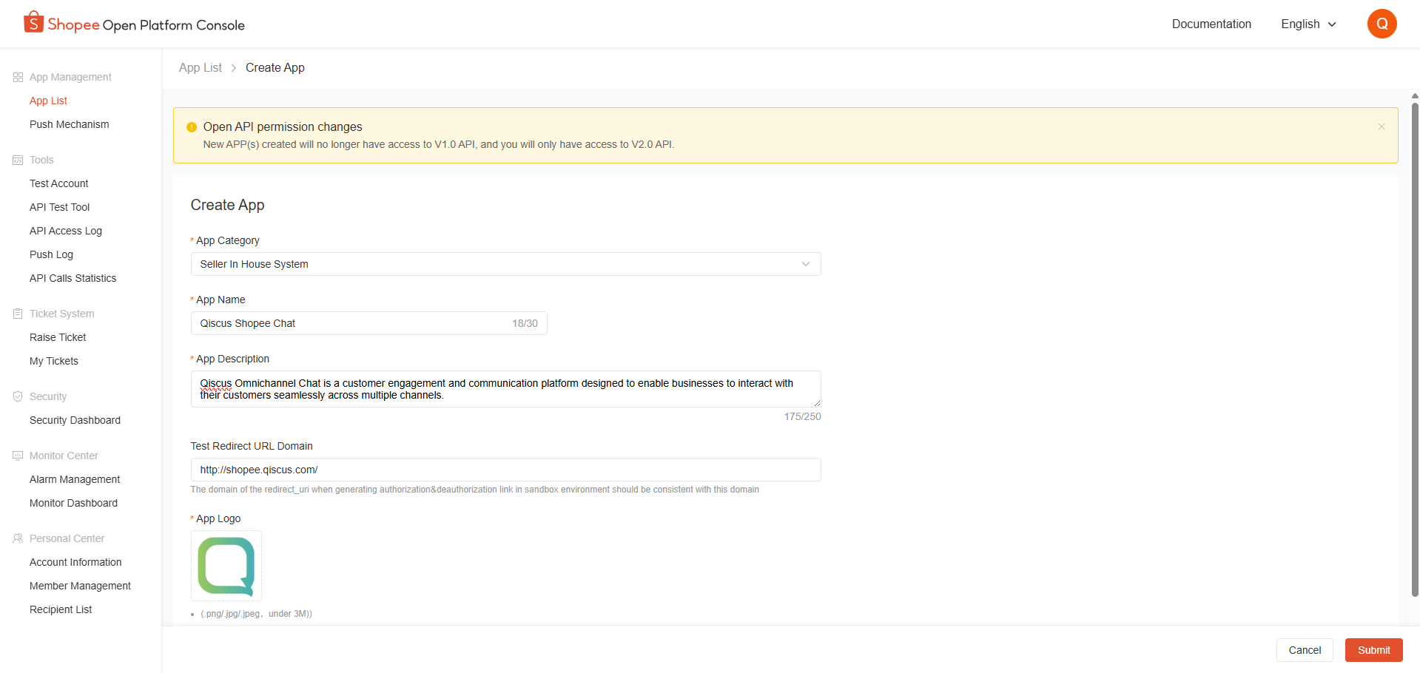
Task: Open My Tickets
Action: pos(53,361)
